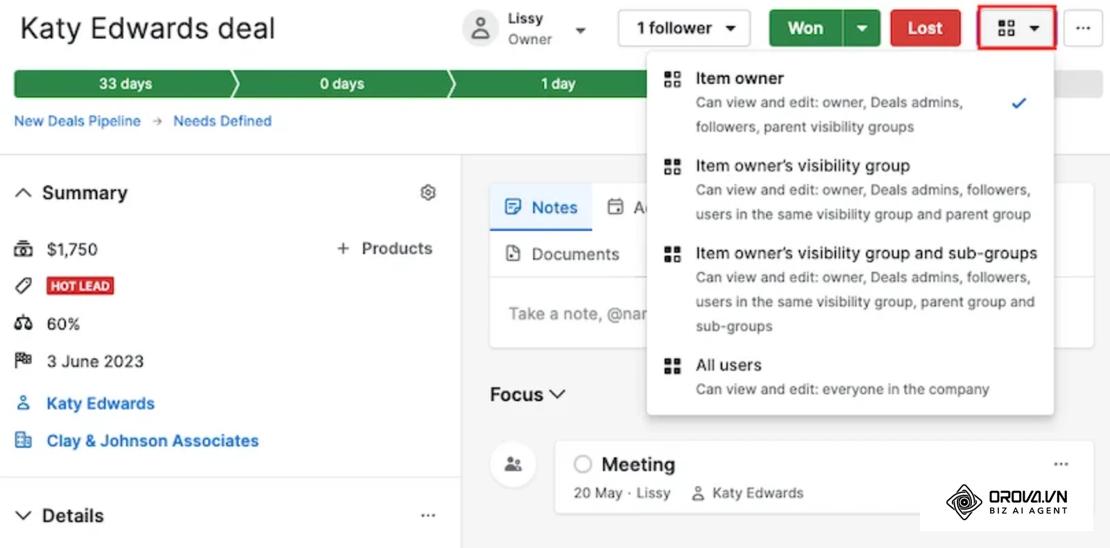Select the 33 days pipeline stage
The image size is (1110, 548).
pos(126,83)
